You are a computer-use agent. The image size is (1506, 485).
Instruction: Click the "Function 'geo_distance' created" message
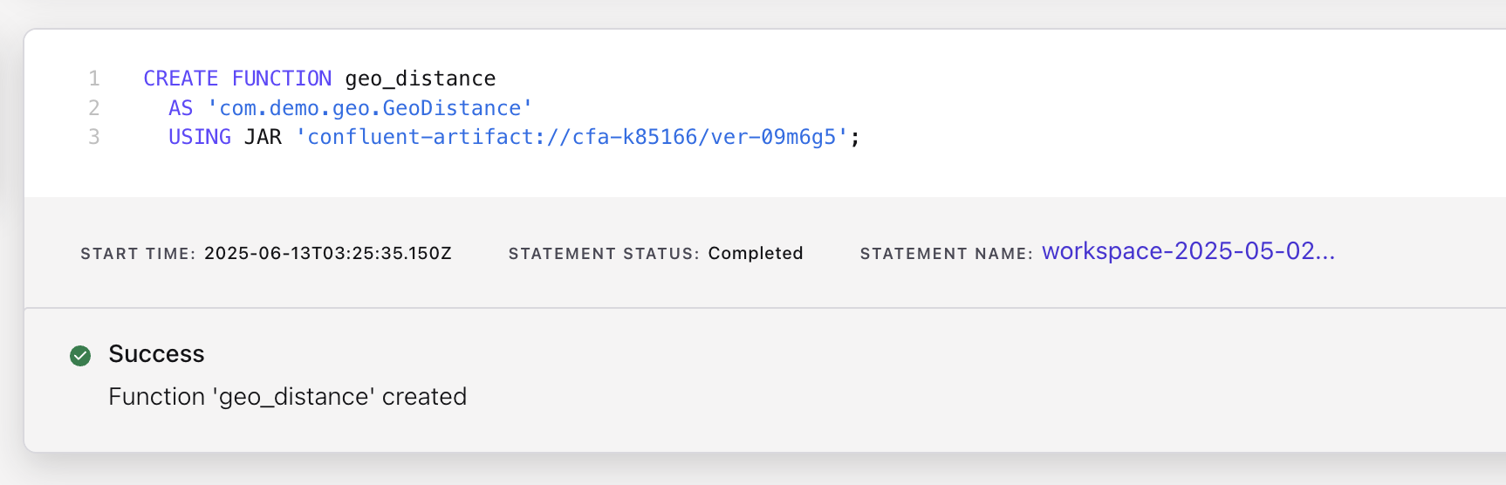click(287, 397)
